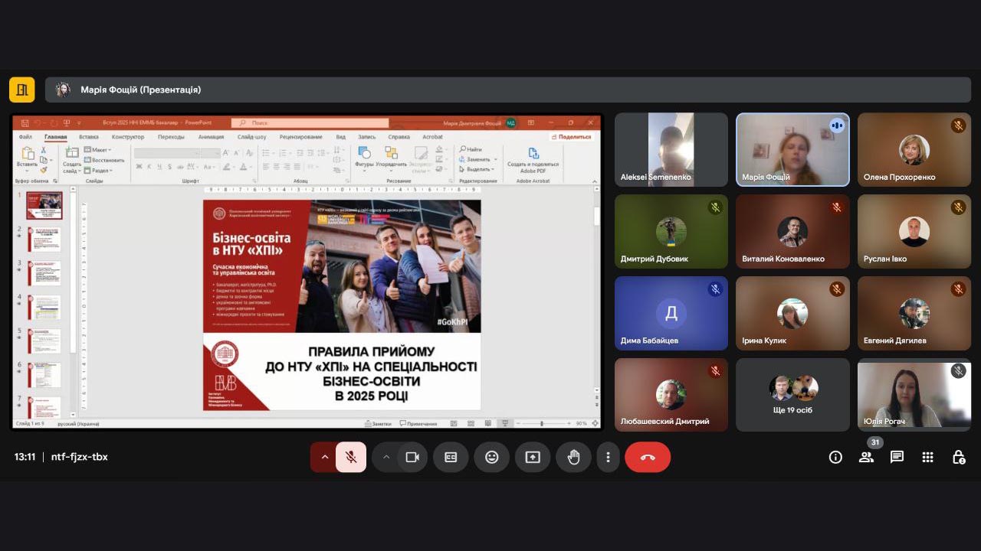Image resolution: width=981 pixels, height=551 pixels.
Task: Toggle the camera on or off
Action: 412,457
